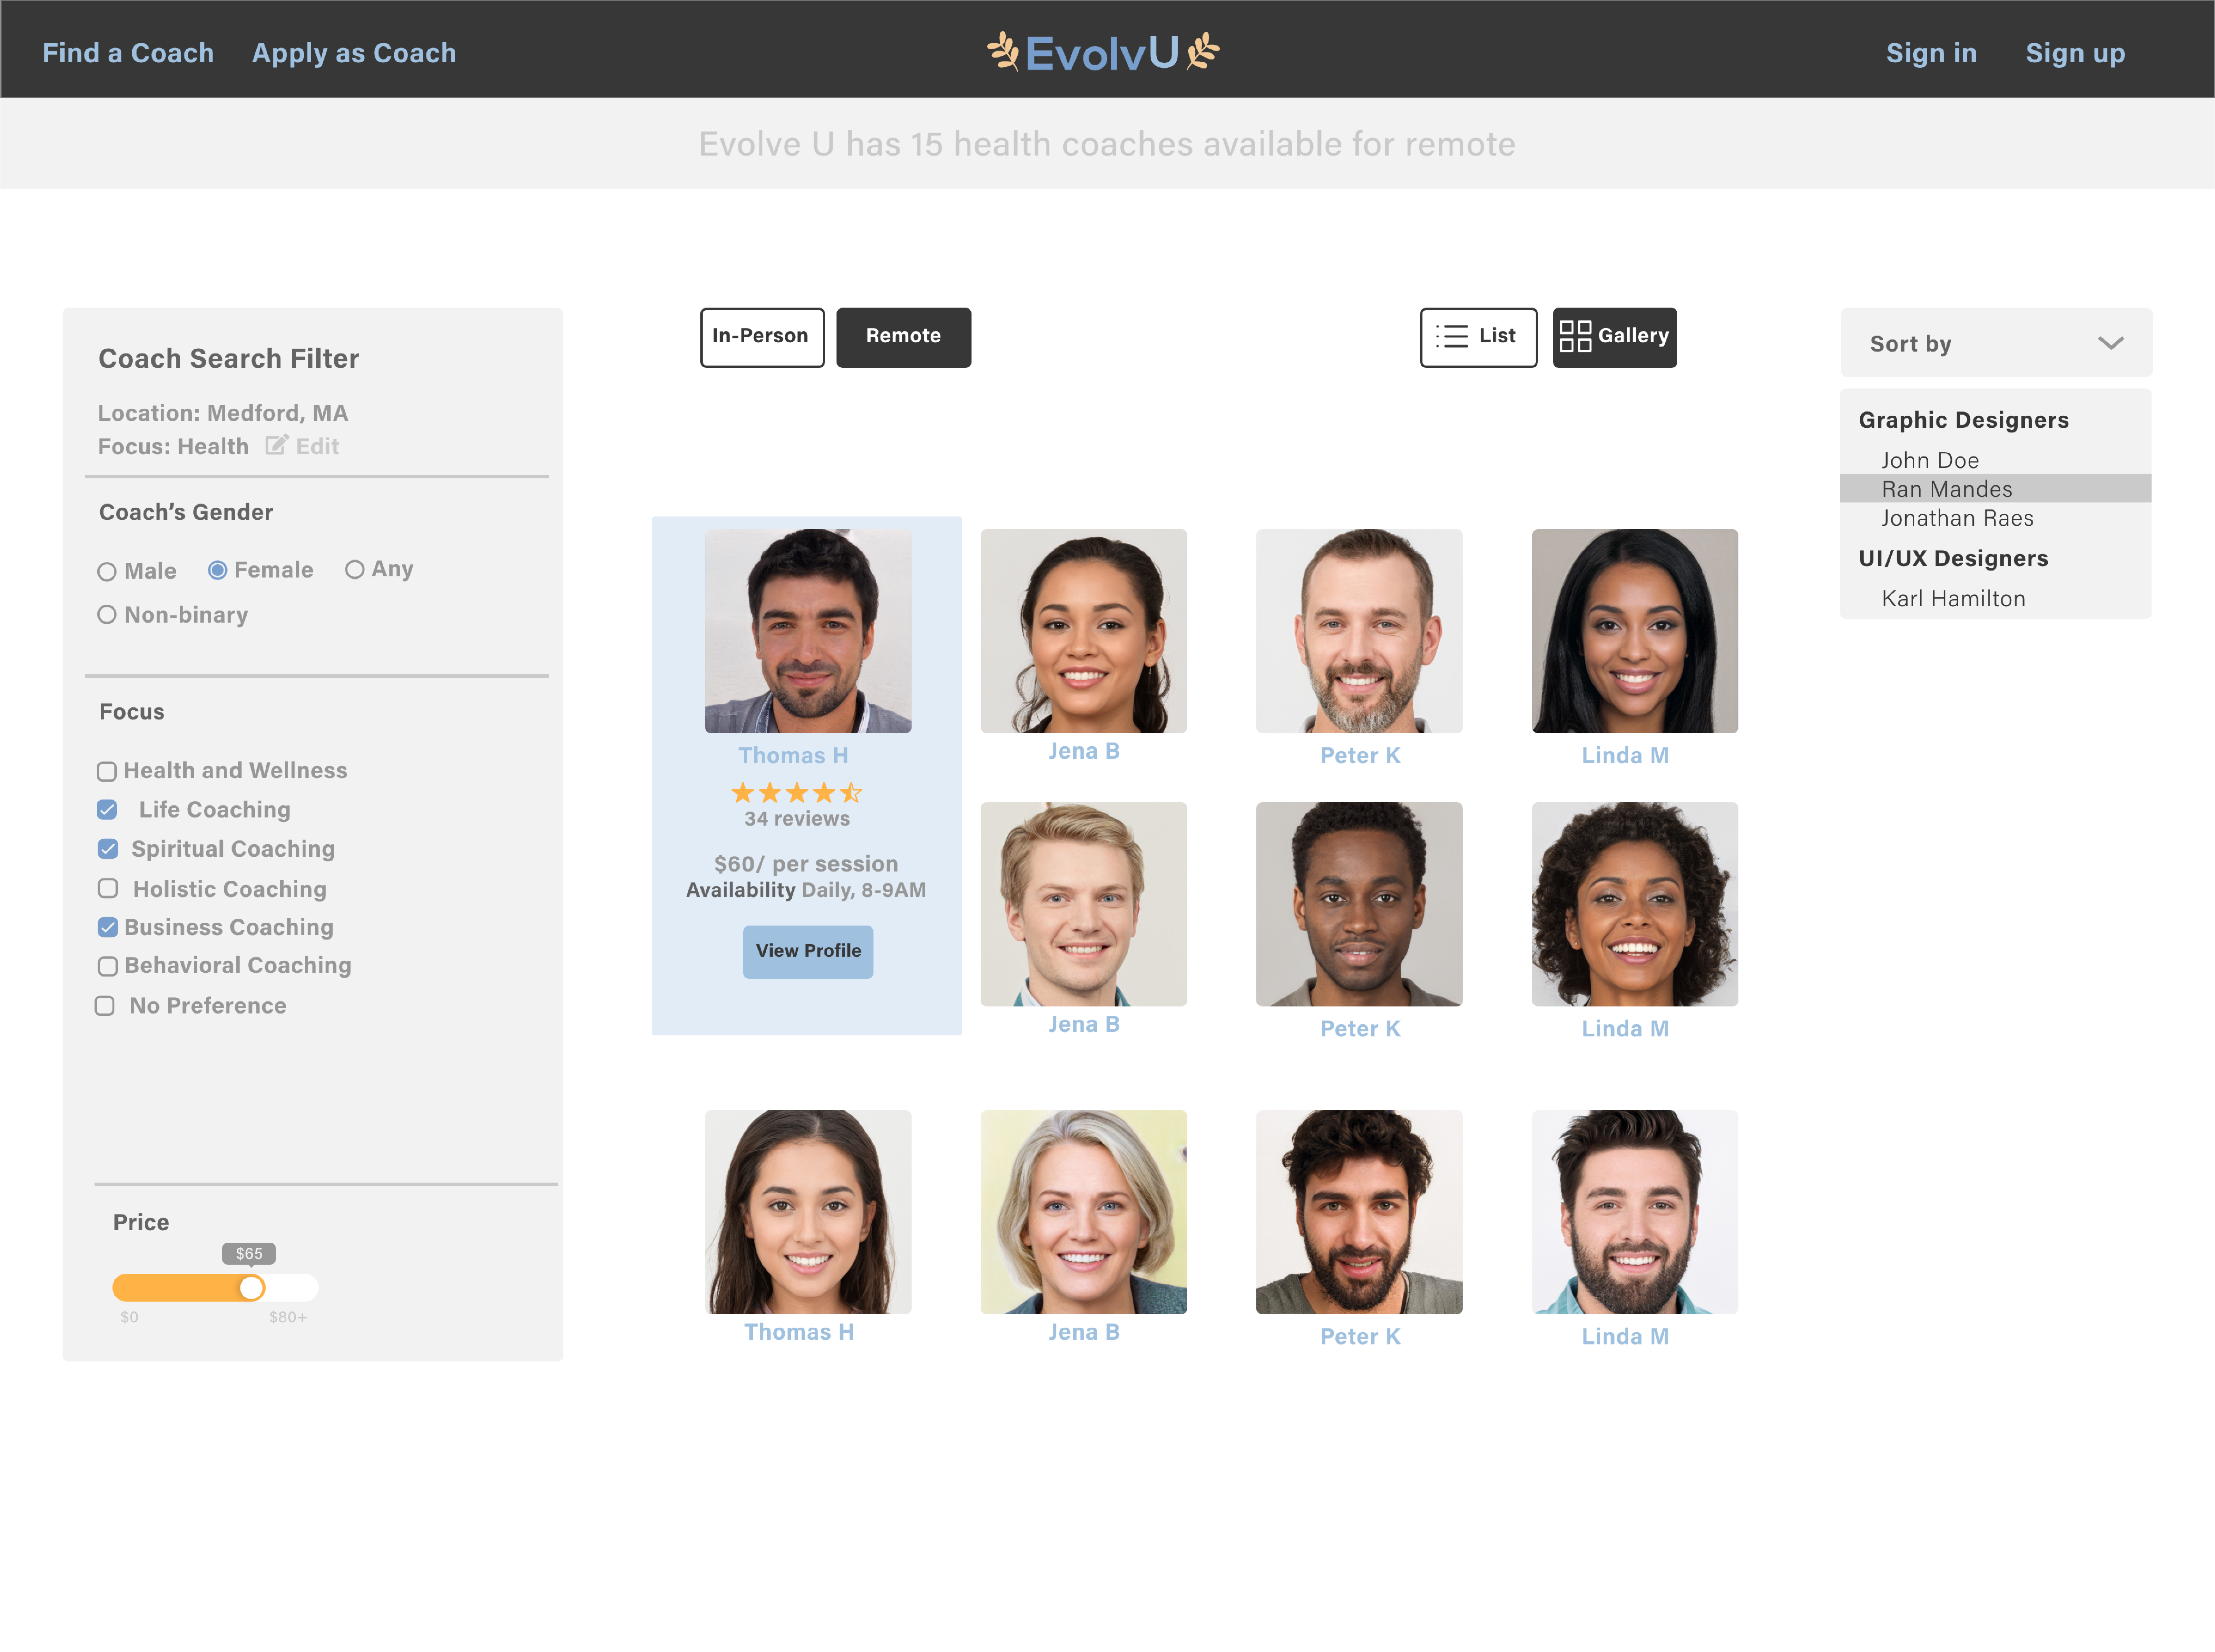Screen dimensions: 2215x1652
Task: Select the Non-binary radio button
Action: click(107, 615)
